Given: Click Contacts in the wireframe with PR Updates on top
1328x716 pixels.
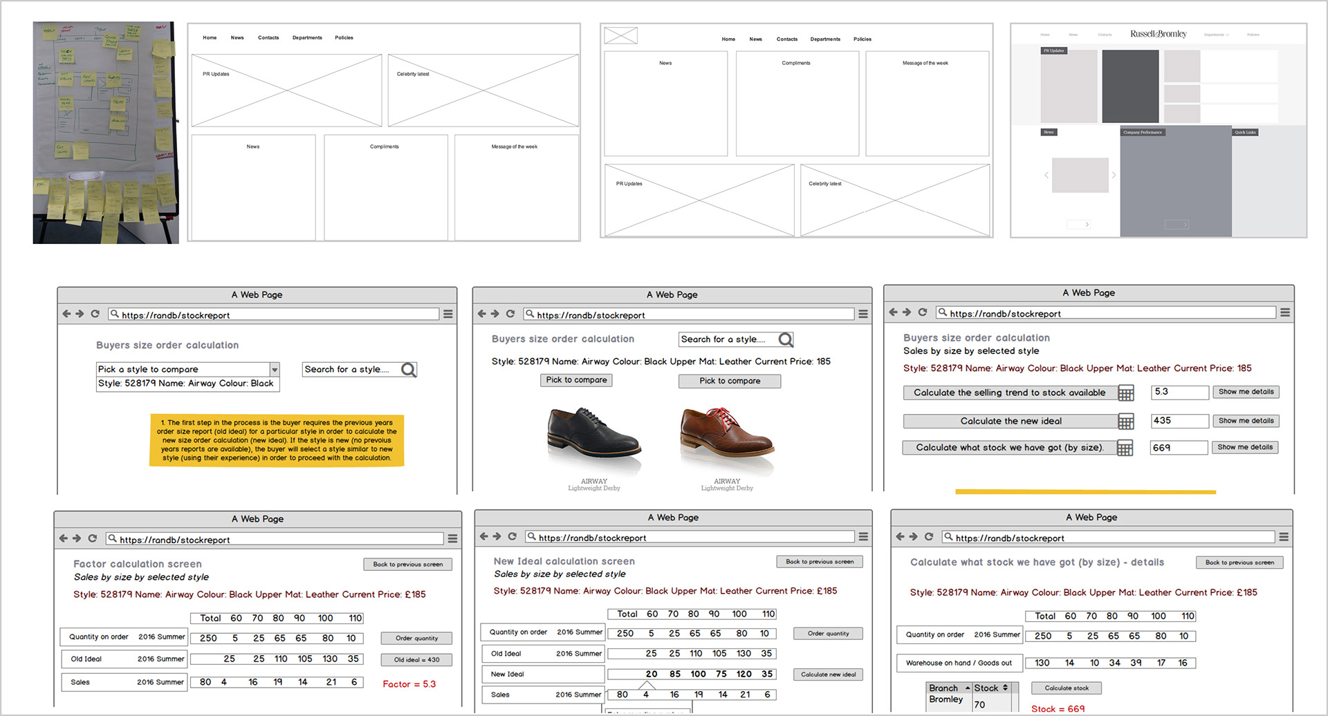Looking at the screenshot, I should coord(268,38).
